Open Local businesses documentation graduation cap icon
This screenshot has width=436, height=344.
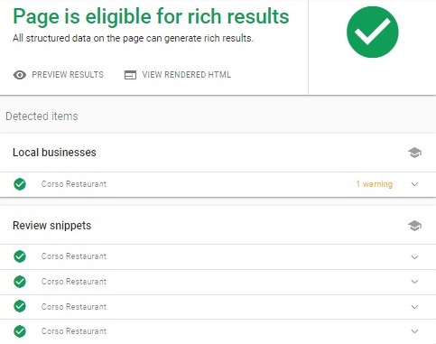(414, 153)
